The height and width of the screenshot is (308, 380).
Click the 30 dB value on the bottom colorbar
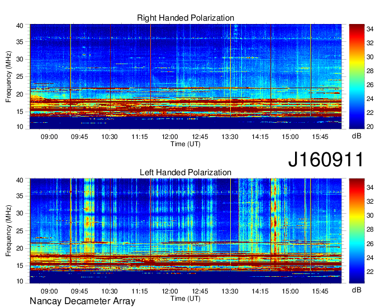tap(370, 215)
